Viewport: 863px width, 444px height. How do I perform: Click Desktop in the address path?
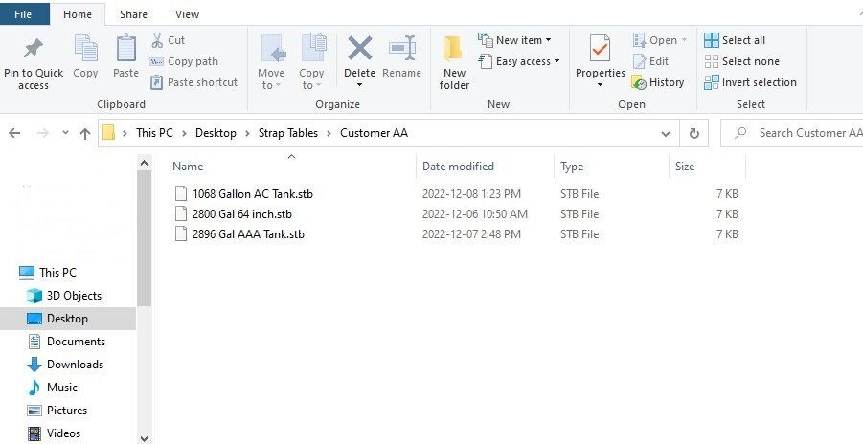coord(216,133)
